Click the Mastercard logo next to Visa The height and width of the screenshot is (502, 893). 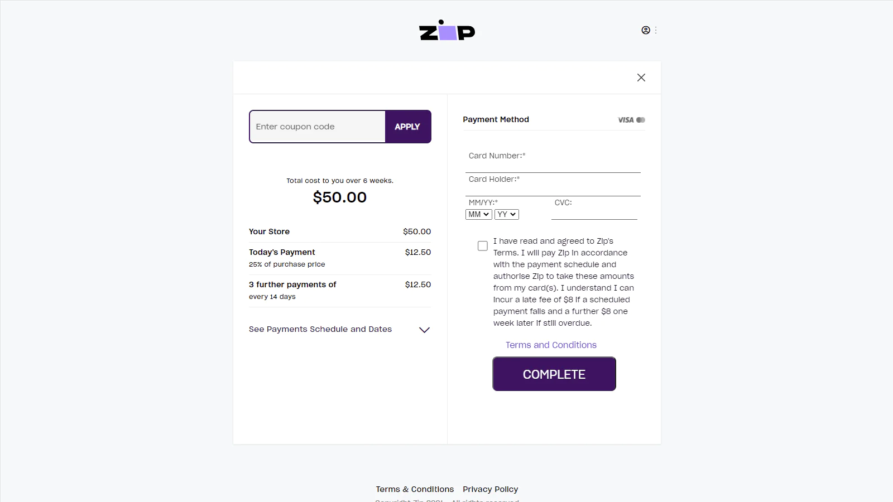coord(641,120)
